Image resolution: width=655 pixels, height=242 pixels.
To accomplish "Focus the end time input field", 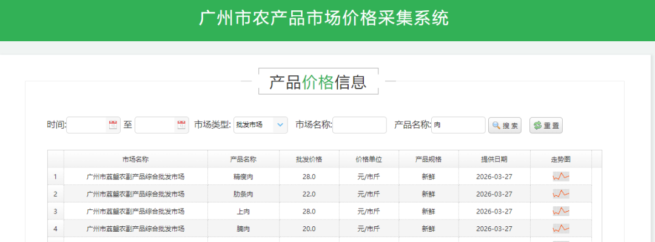I will [162, 125].
